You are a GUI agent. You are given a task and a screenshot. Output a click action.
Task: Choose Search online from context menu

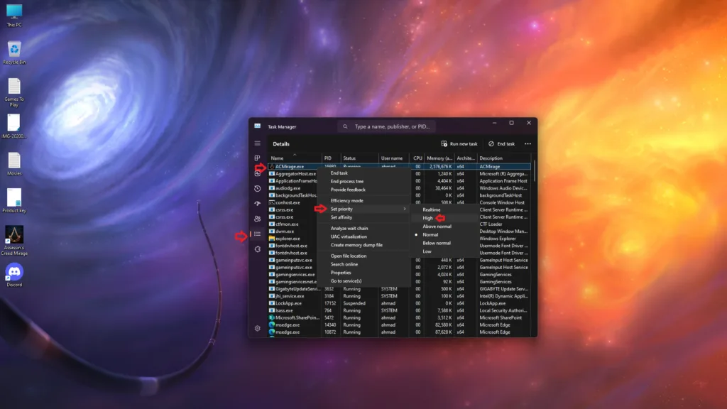point(364,264)
